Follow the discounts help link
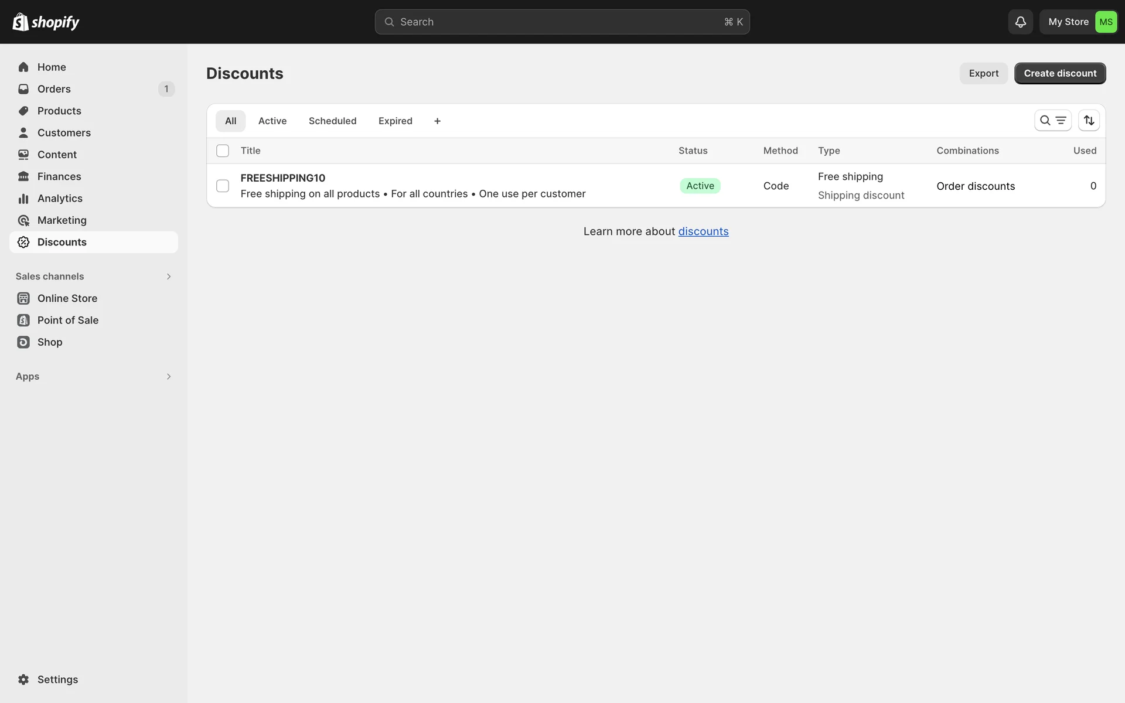Image resolution: width=1125 pixels, height=703 pixels. click(703, 231)
